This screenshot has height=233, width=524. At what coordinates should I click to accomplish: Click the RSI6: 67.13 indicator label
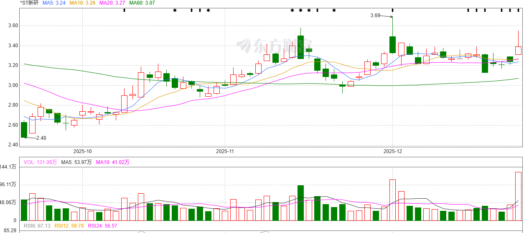38,226
